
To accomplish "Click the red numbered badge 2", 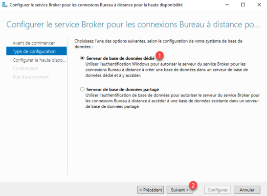I will [193, 185].
